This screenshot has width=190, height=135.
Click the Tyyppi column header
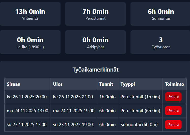pyautogui.click(x=128, y=84)
